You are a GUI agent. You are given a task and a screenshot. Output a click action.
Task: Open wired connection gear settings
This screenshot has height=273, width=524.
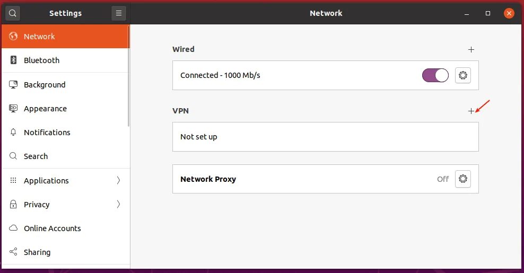pos(463,75)
